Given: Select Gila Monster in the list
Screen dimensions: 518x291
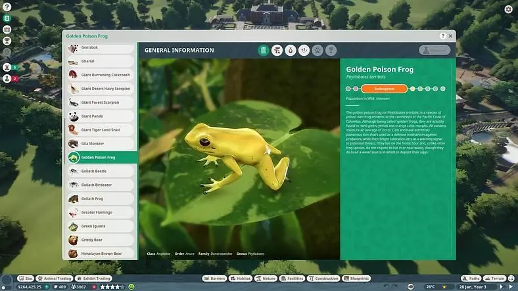Looking at the screenshot, I should click(101, 144).
